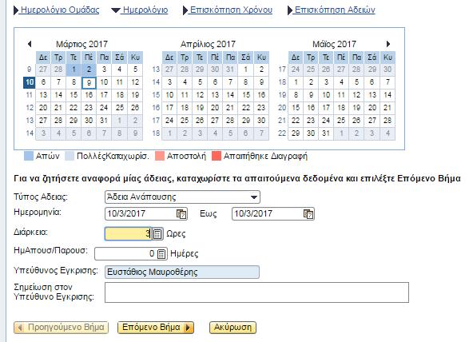Select 26 May 2017 in calendar
Screen dimensions: 469x342
(x=356, y=121)
